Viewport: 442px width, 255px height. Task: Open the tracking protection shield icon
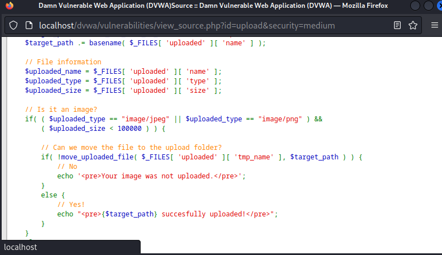13,25
